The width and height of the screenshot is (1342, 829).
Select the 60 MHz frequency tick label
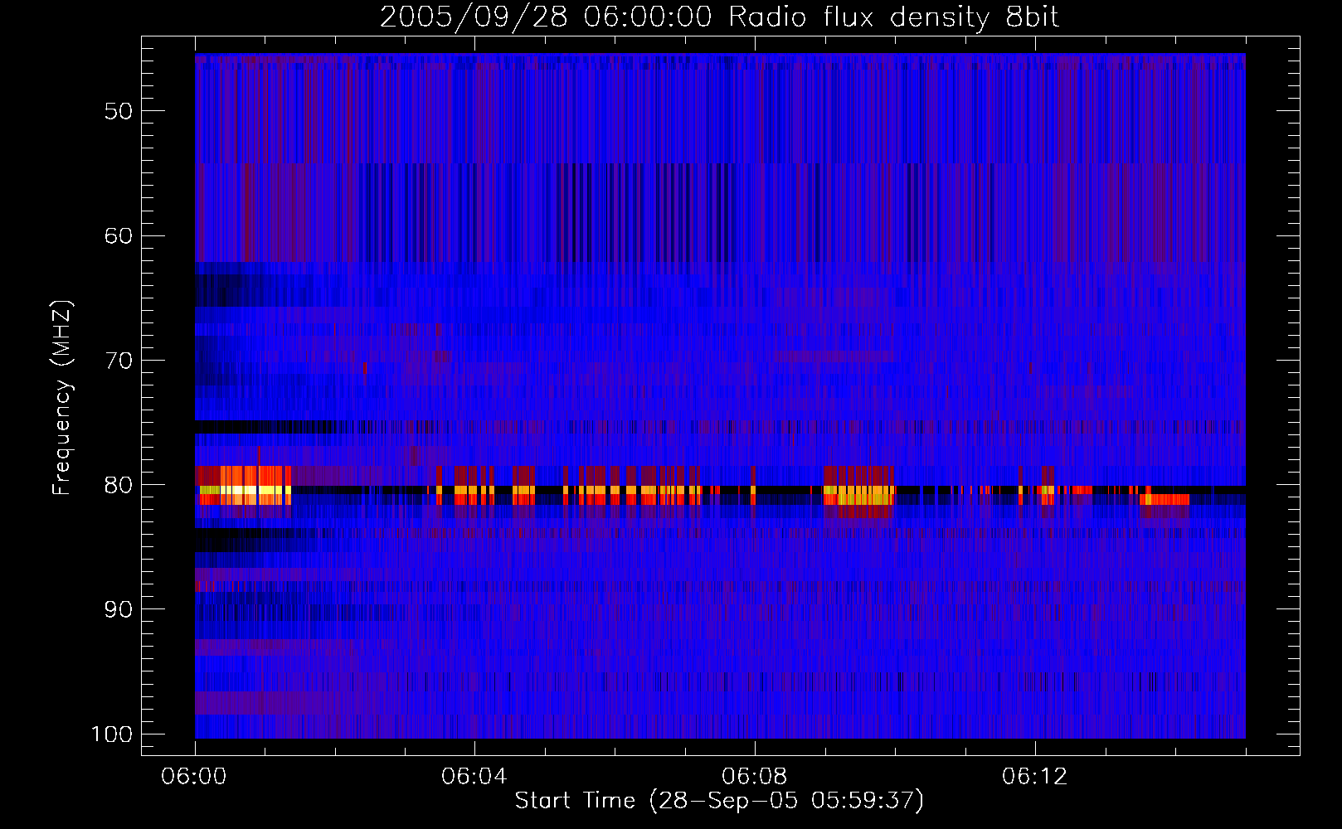[x=119, y=235]
